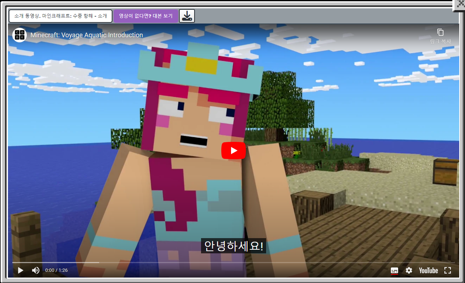Screen dimensions: 465x283
Task: Click the Code.org channel logo
Action: 20,35
